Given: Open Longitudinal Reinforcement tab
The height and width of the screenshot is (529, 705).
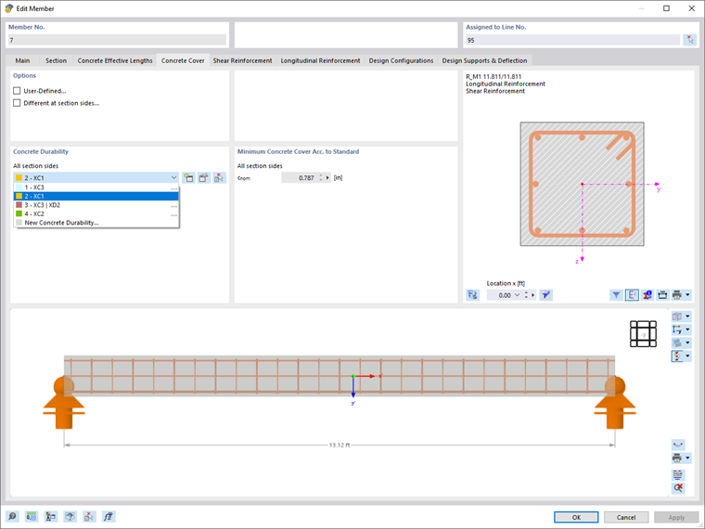Looking at the screenshot, I should [320, 60].
